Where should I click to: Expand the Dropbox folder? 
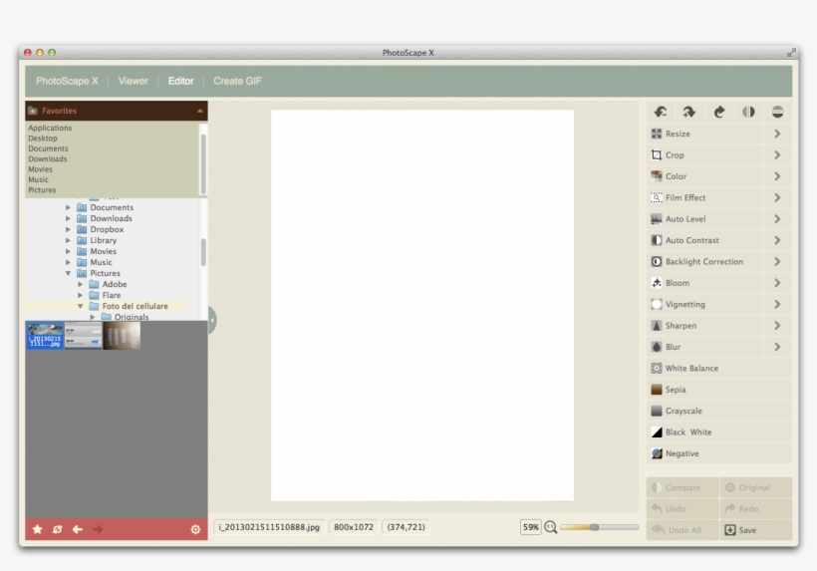click(x=69, y=229)
